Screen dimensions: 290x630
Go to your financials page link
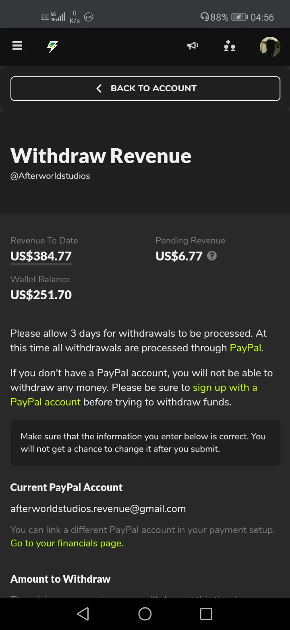(x=67, y=543)
